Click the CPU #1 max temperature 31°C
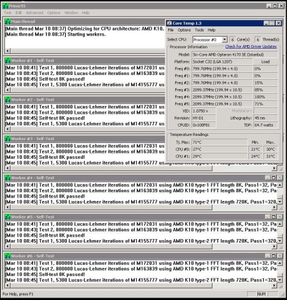Viewport: 287px width, 300px height. (x=271, y=156)
